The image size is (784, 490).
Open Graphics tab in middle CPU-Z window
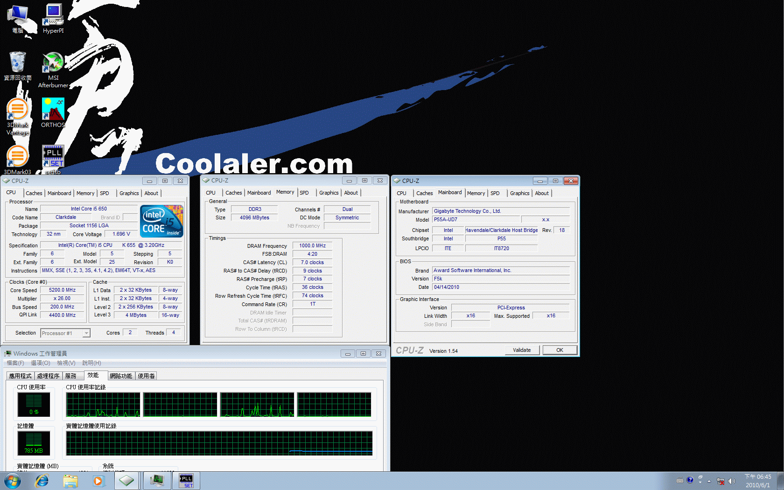(329, 193)
